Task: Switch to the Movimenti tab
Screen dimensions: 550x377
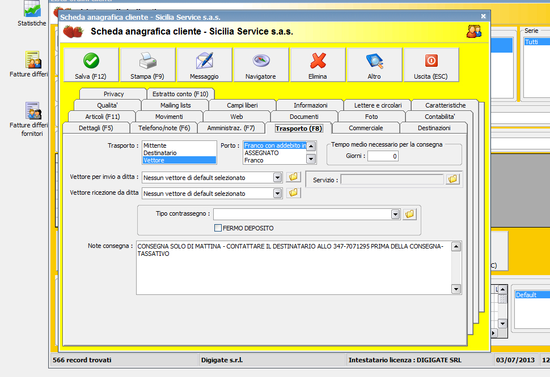Action: pyautogui.click(x=169, y=117)
